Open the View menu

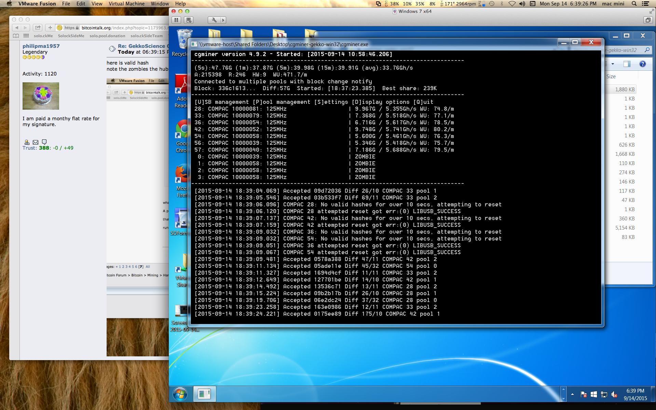97,4
